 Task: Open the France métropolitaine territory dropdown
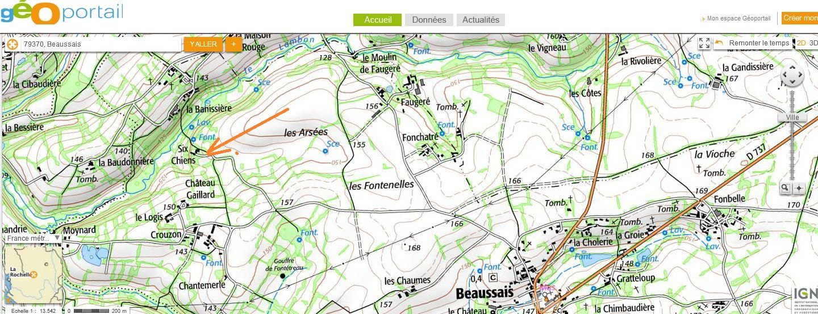coord(33,238)
